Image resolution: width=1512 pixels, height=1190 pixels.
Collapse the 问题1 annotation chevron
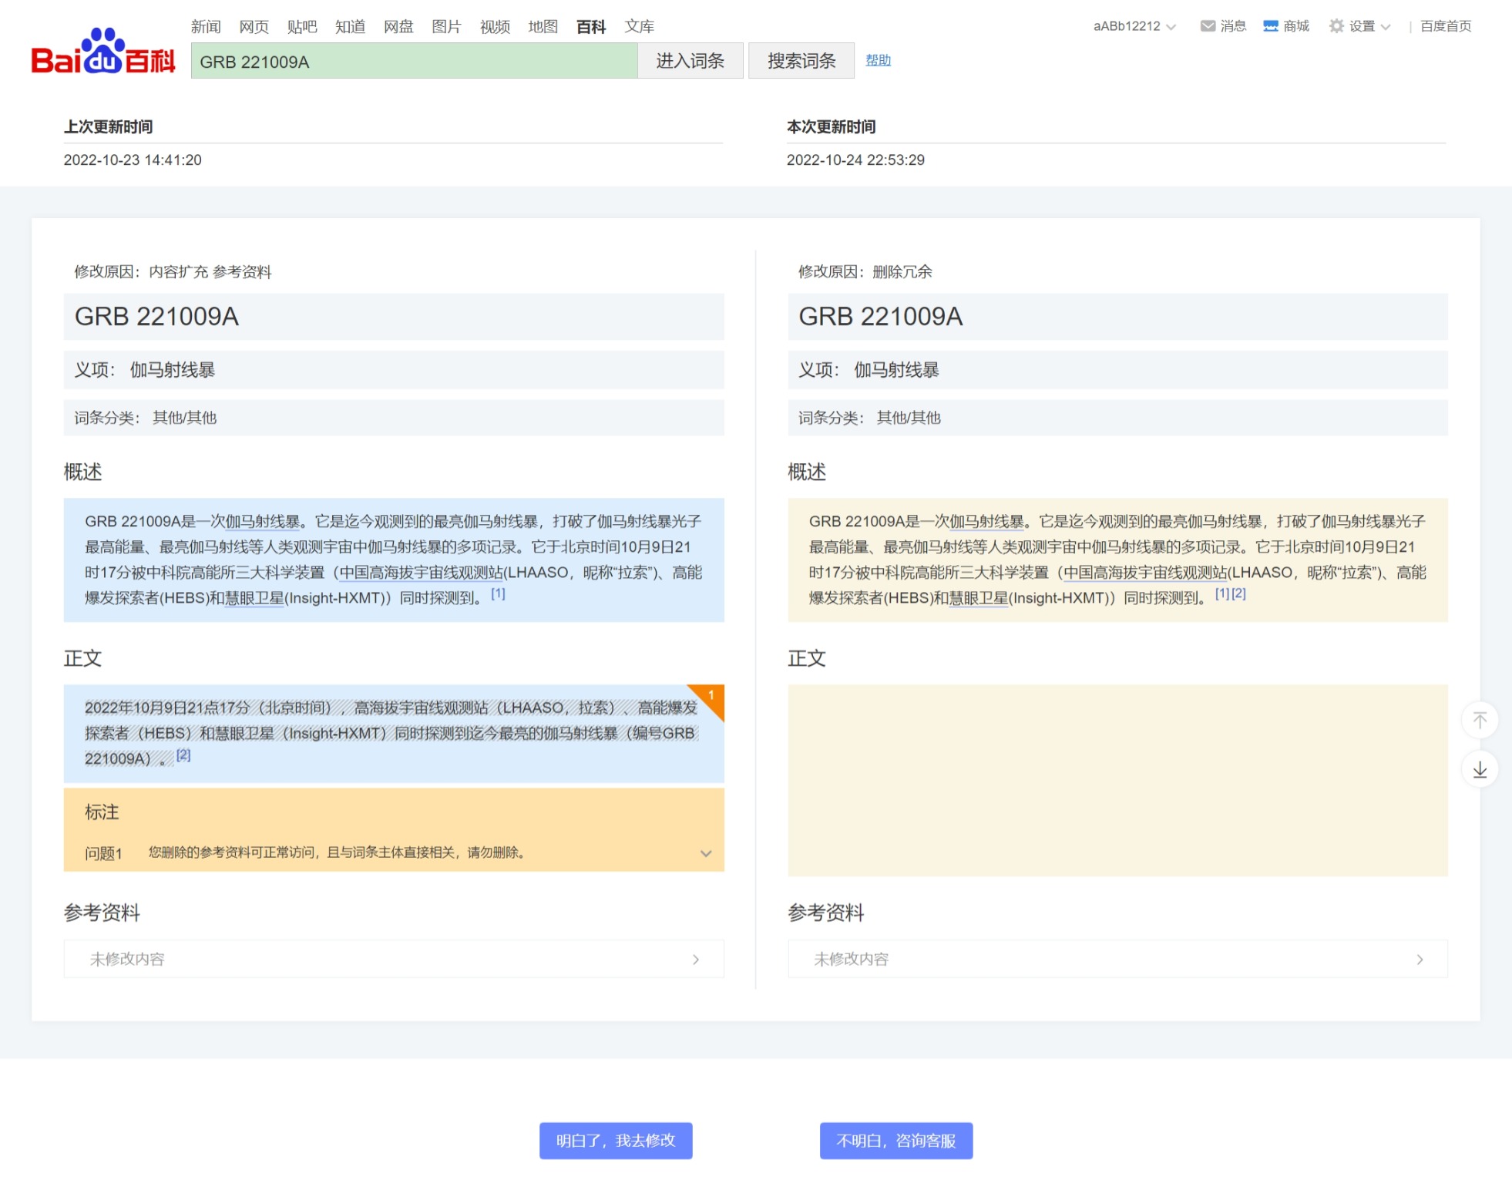(x=706, y=853)
